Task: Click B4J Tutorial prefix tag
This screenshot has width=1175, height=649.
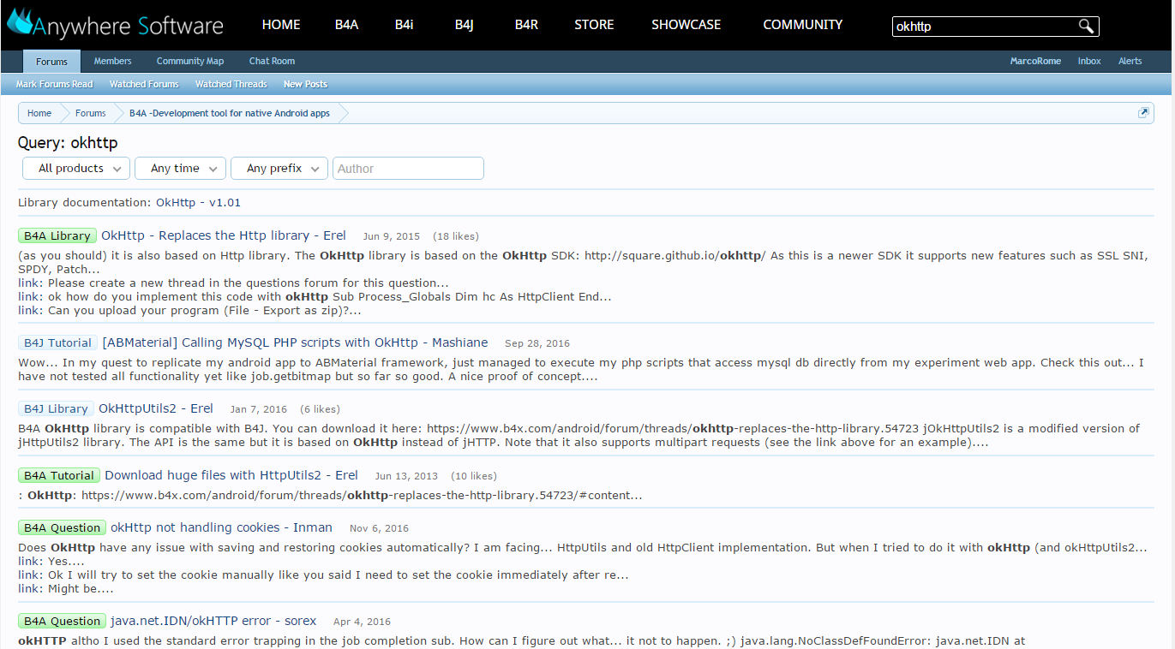Action: (57, 342)
